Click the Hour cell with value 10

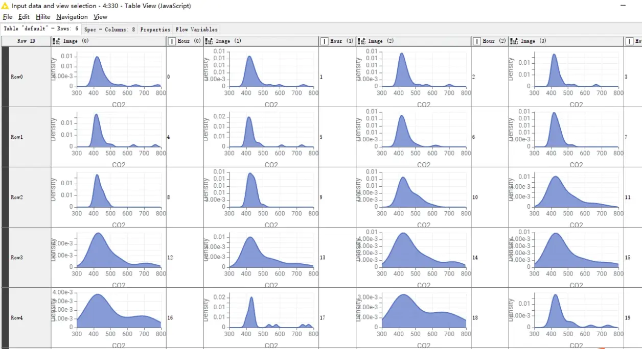(490, 197)
